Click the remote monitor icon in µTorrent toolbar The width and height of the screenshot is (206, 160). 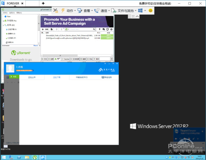click(107, 29)
